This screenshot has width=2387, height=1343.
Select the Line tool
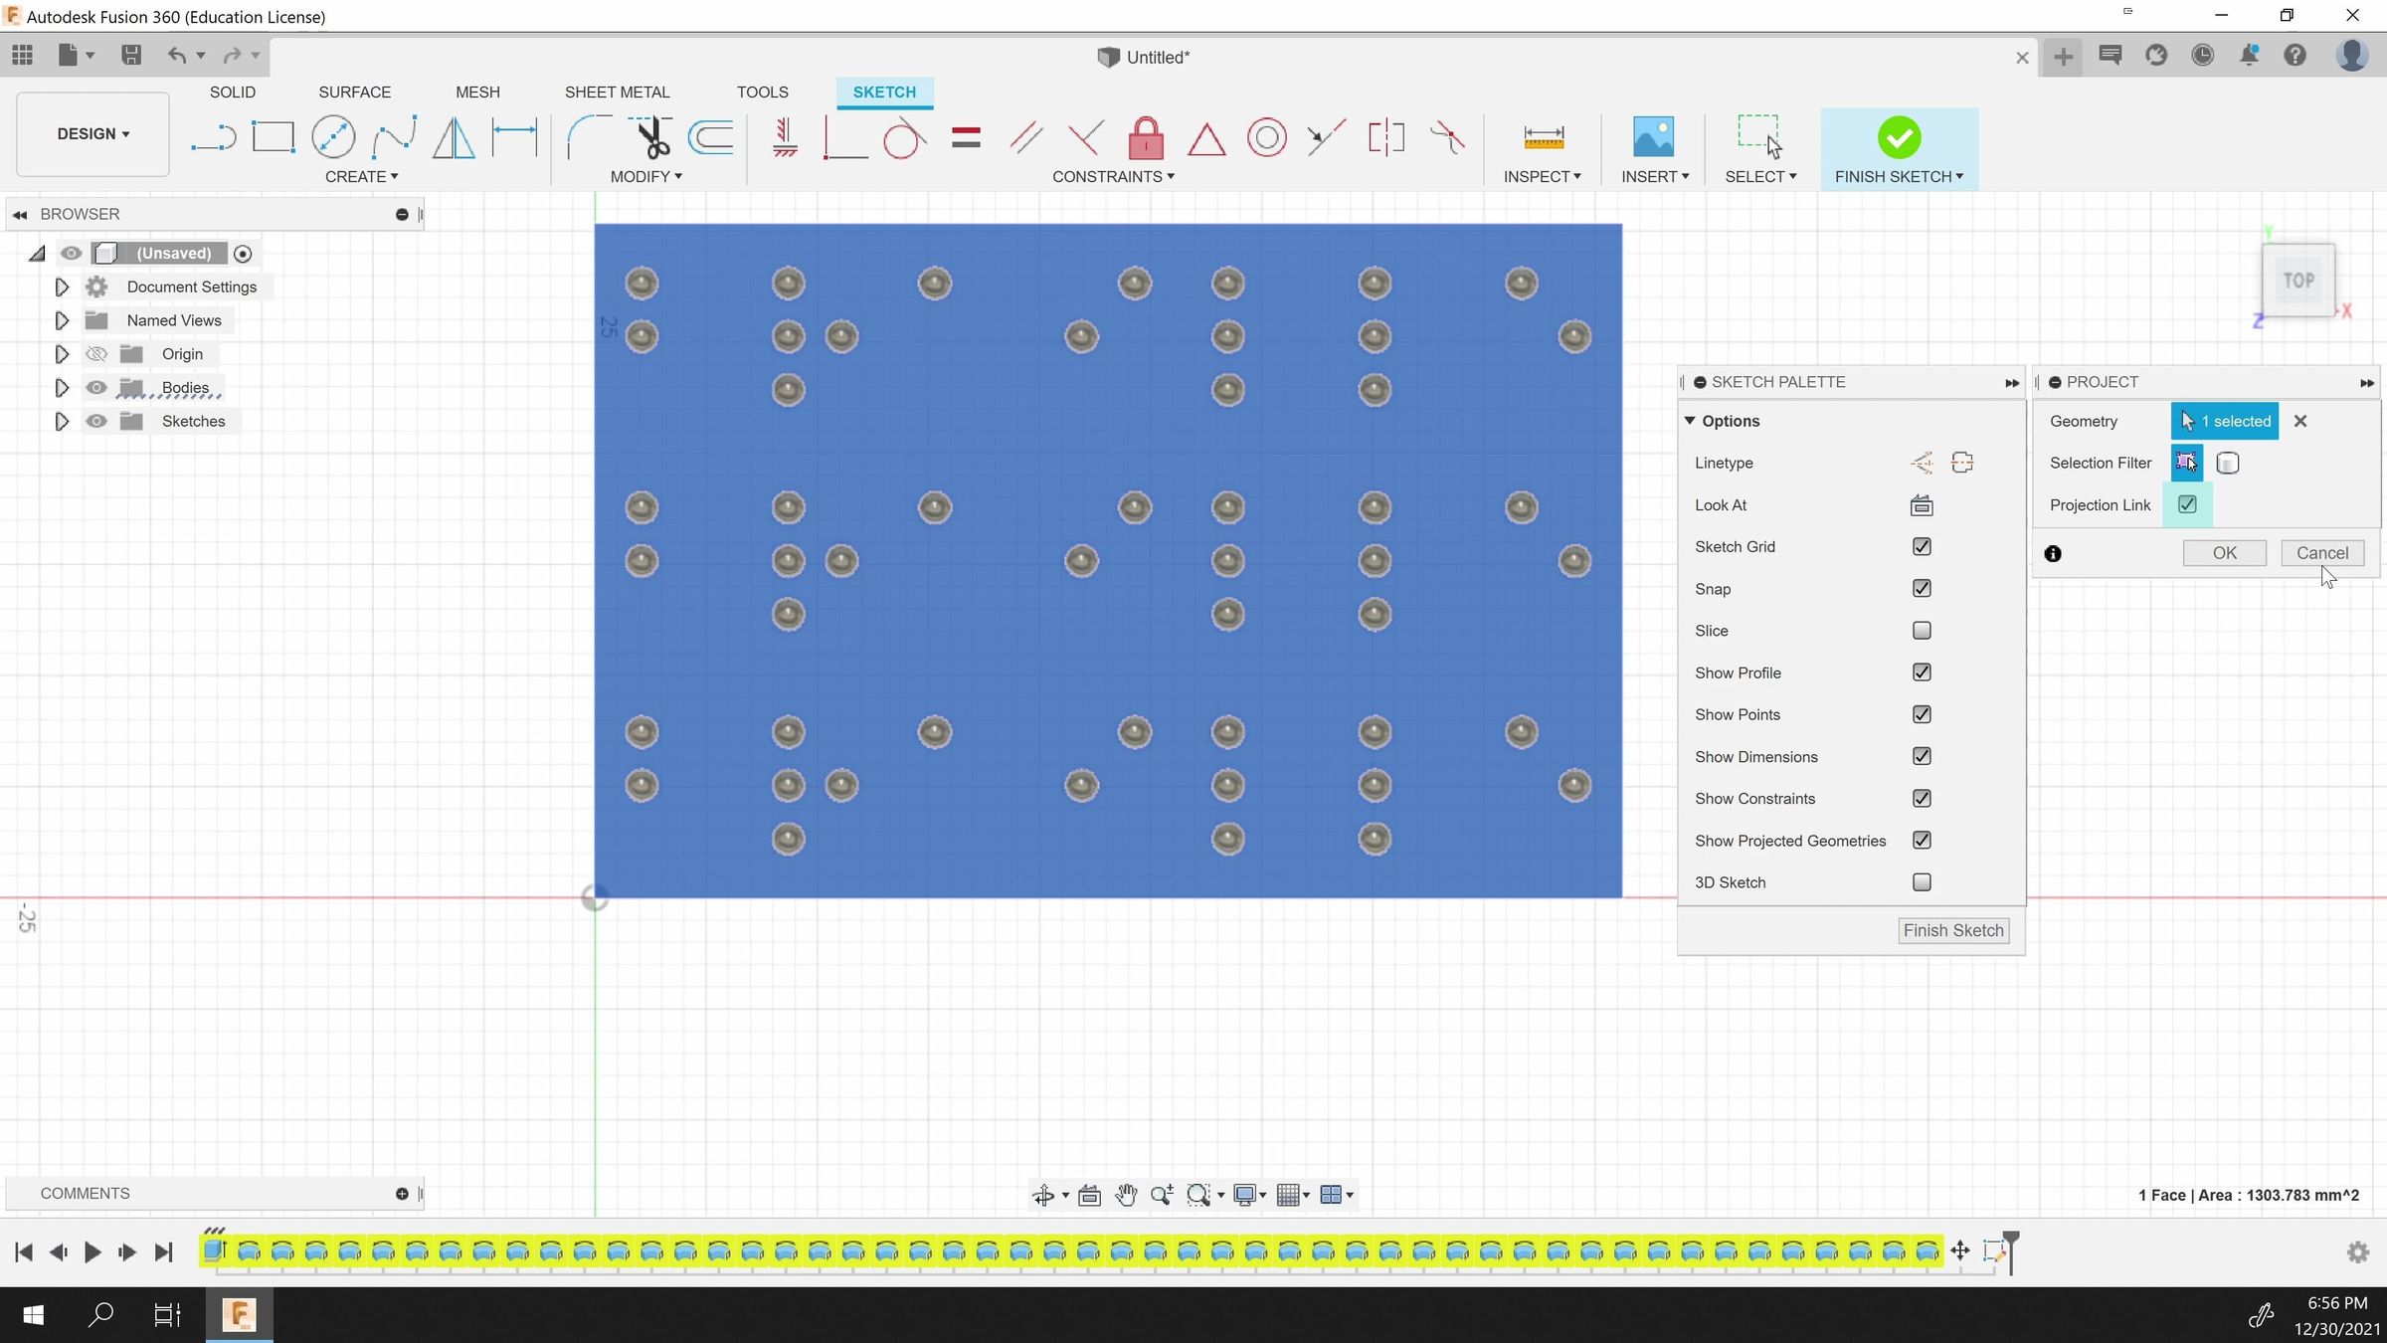click(213, 137)
